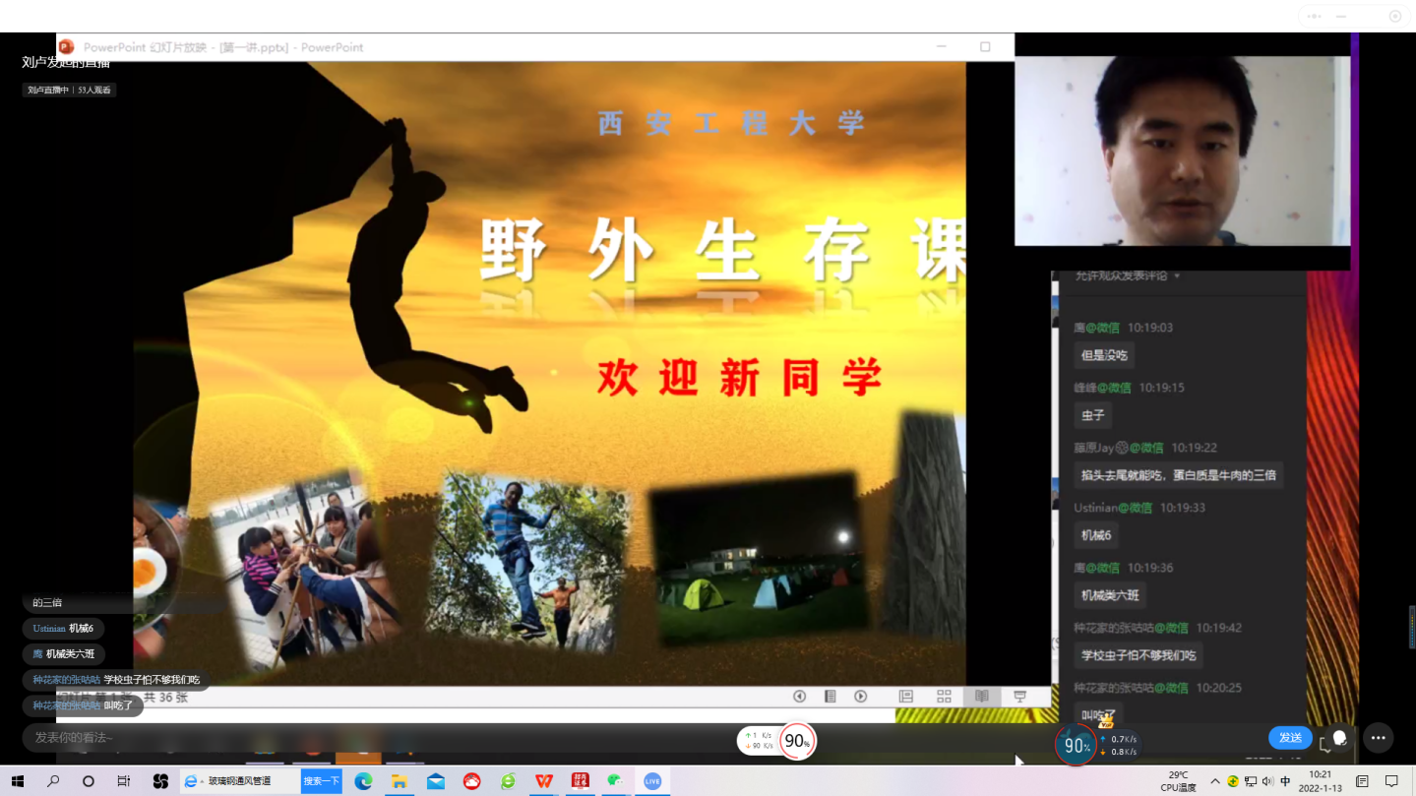Viewport: 1416px width, 796px height.
Task: Open the green security tray icon
Action: point(1233,781)
